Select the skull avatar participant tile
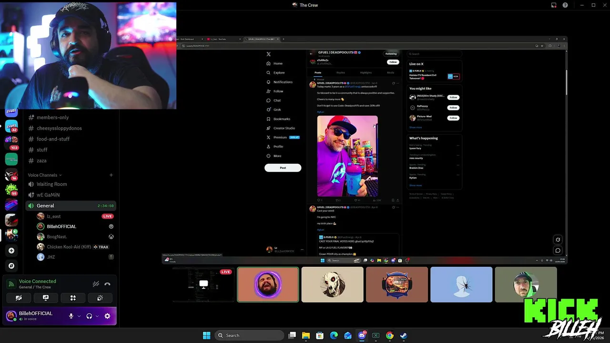610x343 pixels. [x=333, y=285]
